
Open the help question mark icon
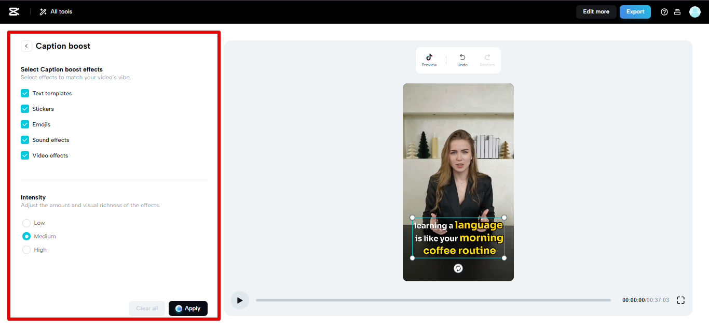pos(664,11)
